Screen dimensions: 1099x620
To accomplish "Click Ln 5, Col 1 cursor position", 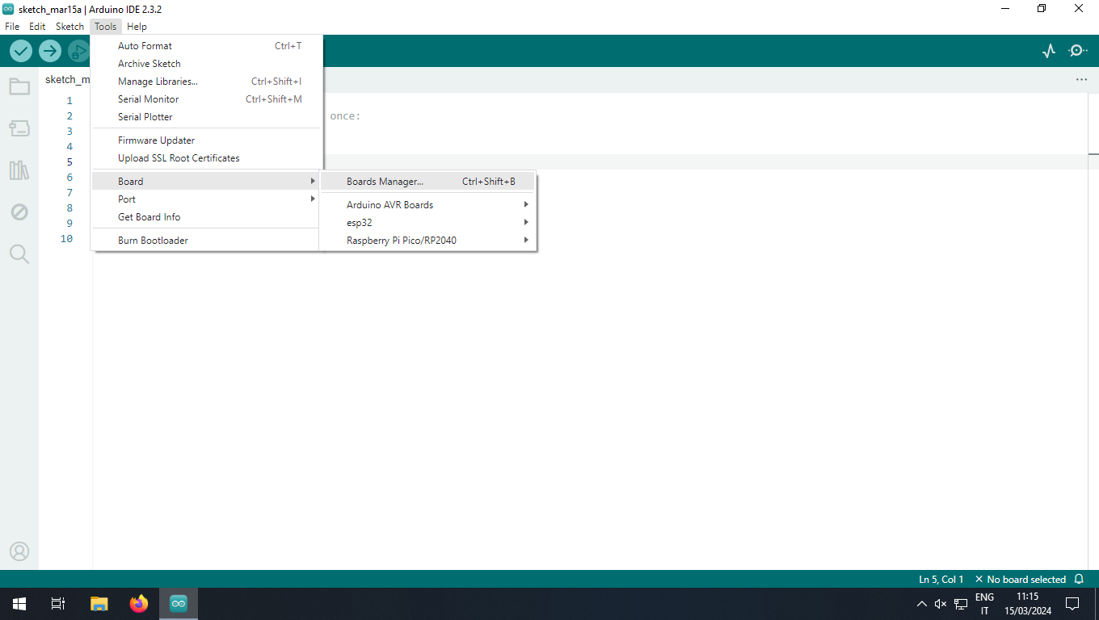I will click(x=941, y=580).
